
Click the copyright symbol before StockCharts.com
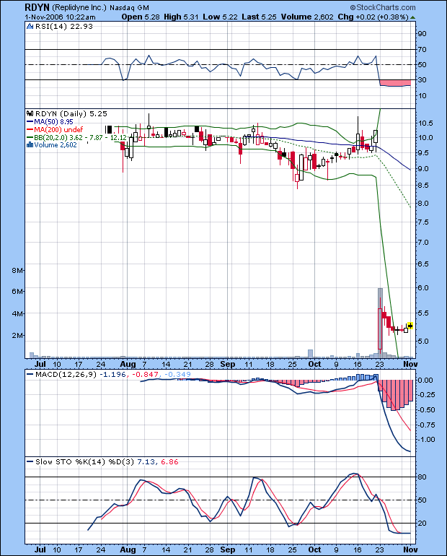pyautogui.click(x=353, y=7)
